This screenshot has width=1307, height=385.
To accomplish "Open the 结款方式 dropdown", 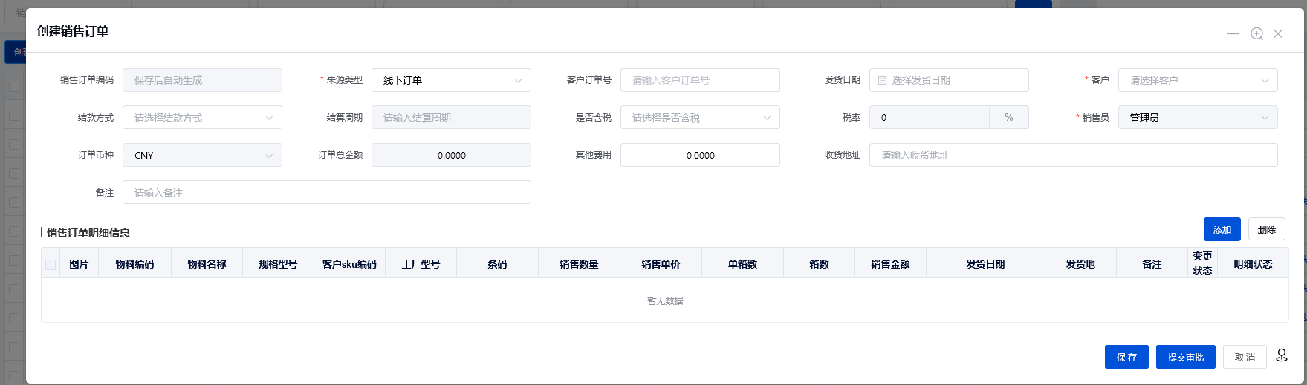I will tap(202, 117).
